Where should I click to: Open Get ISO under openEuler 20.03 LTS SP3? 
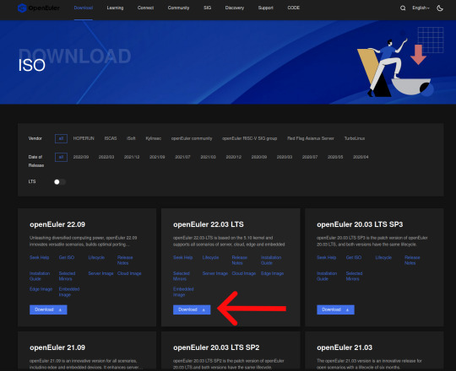(x=354, y=257)
